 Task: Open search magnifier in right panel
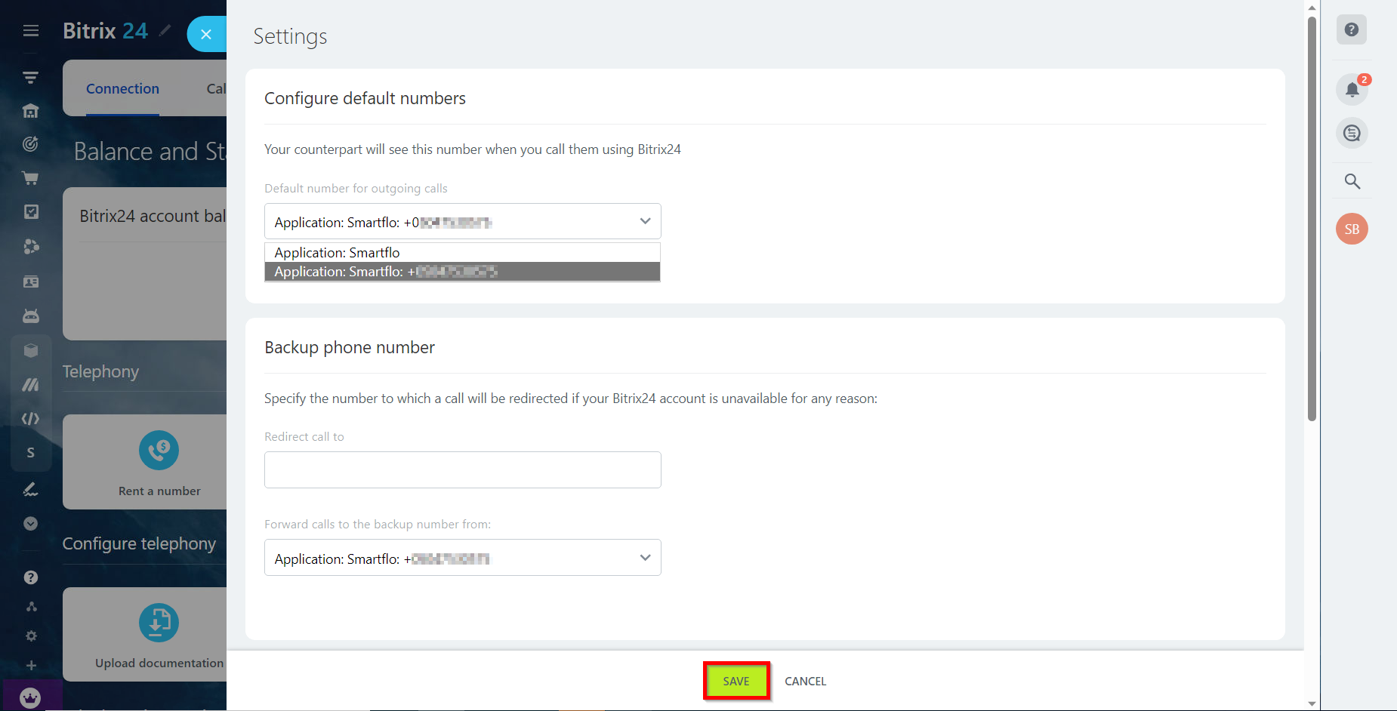click(x=1352, y=181)
